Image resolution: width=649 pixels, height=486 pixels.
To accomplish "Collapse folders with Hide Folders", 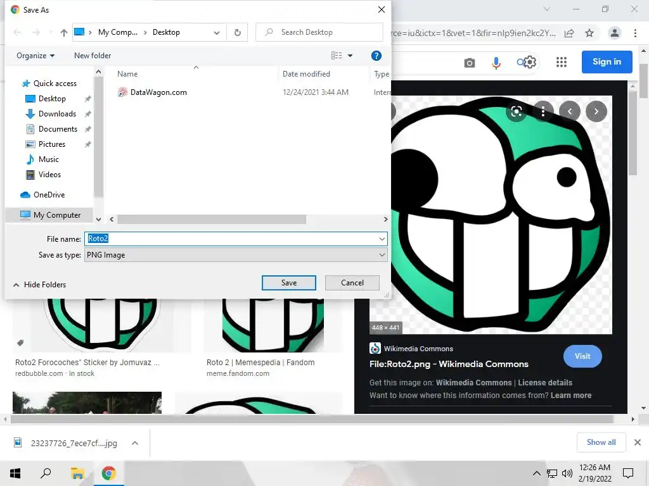I will click(x=40, y=285).
